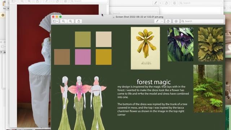Open pen dropdown arrow in upper-right background window
This screenshot has width=231, height=130.
click(160, 3)
